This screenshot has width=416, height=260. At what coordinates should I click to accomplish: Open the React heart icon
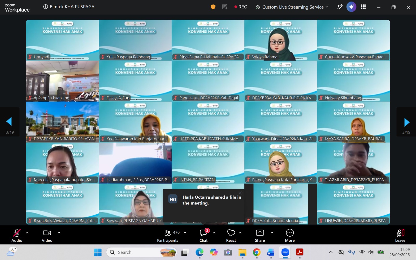[231, 236]
